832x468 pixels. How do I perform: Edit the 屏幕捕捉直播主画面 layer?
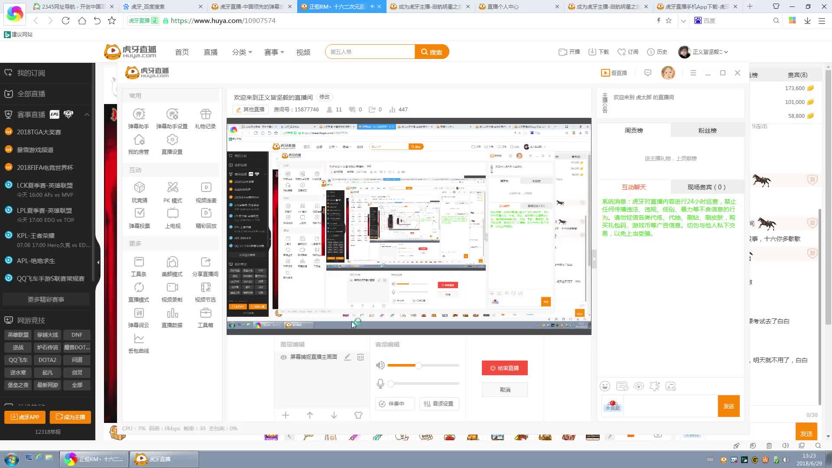pyautogui.click(x=347, y=357)
